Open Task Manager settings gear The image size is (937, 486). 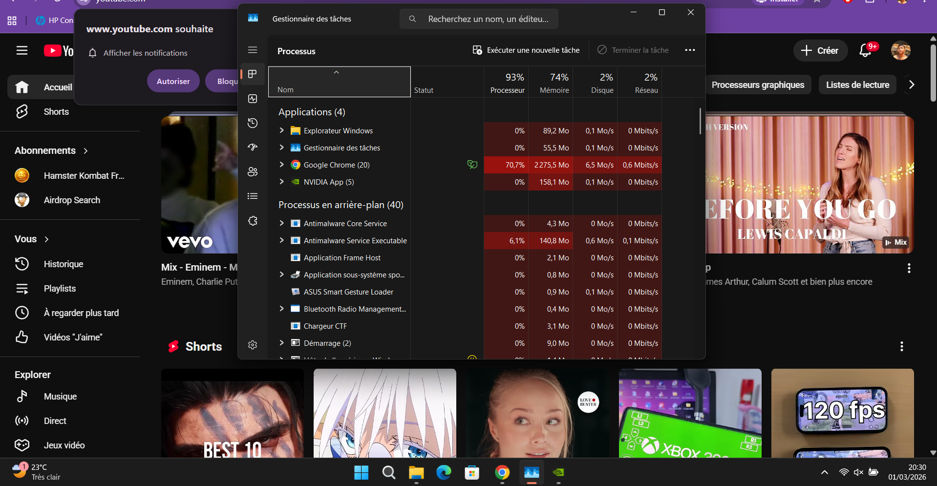point(253,345)
